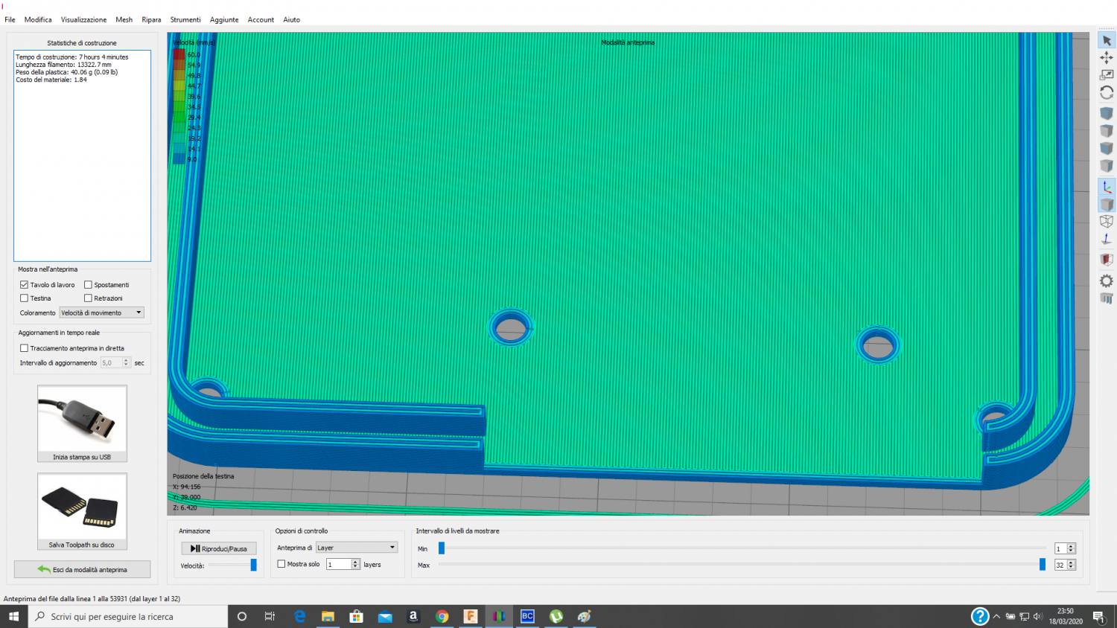Choose the scale model tool
The height and width of the screenshot is (628, 1117).
point(1107,75)
